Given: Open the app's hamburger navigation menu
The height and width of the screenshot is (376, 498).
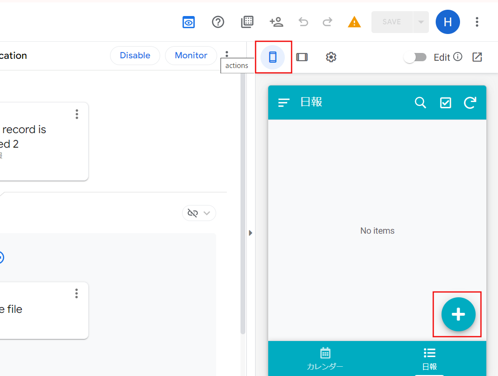Looking at the screenshot, I should tap(283, 103).
